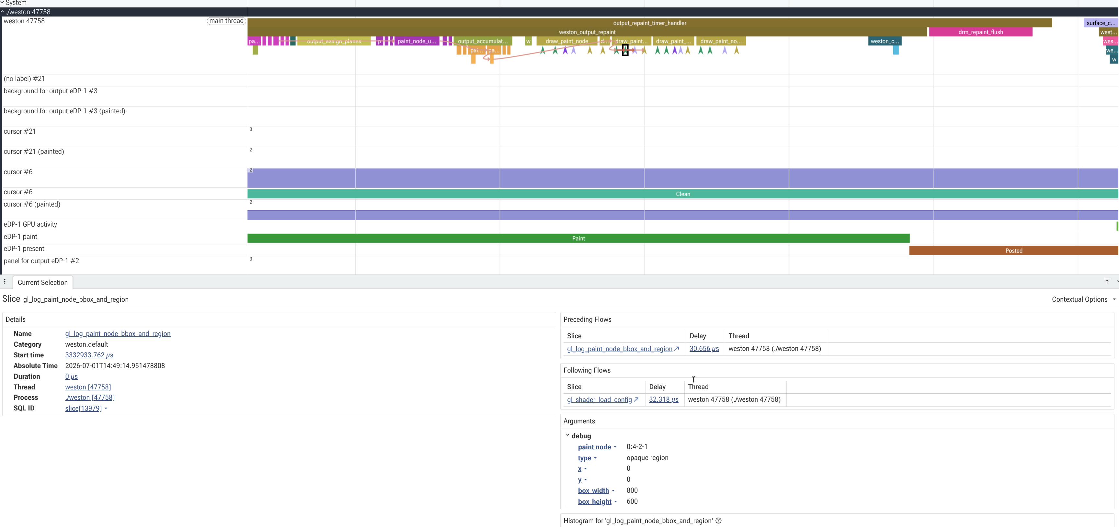The image size is (1119, 527).
Task: Open the weston [47758] thread link
Action: 88,387
